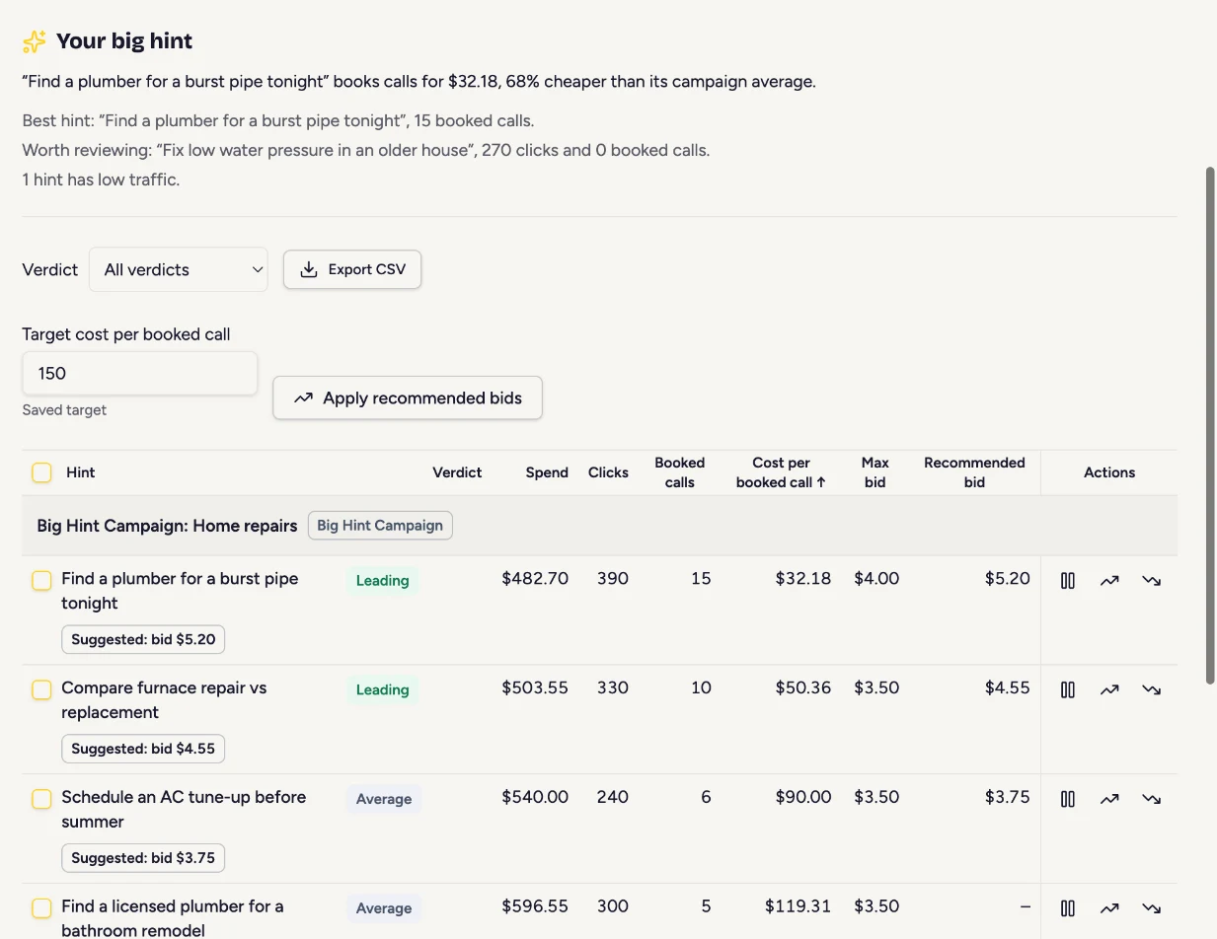
Task: Click the Big Hint Campaign tag
Action: point(380,526)
